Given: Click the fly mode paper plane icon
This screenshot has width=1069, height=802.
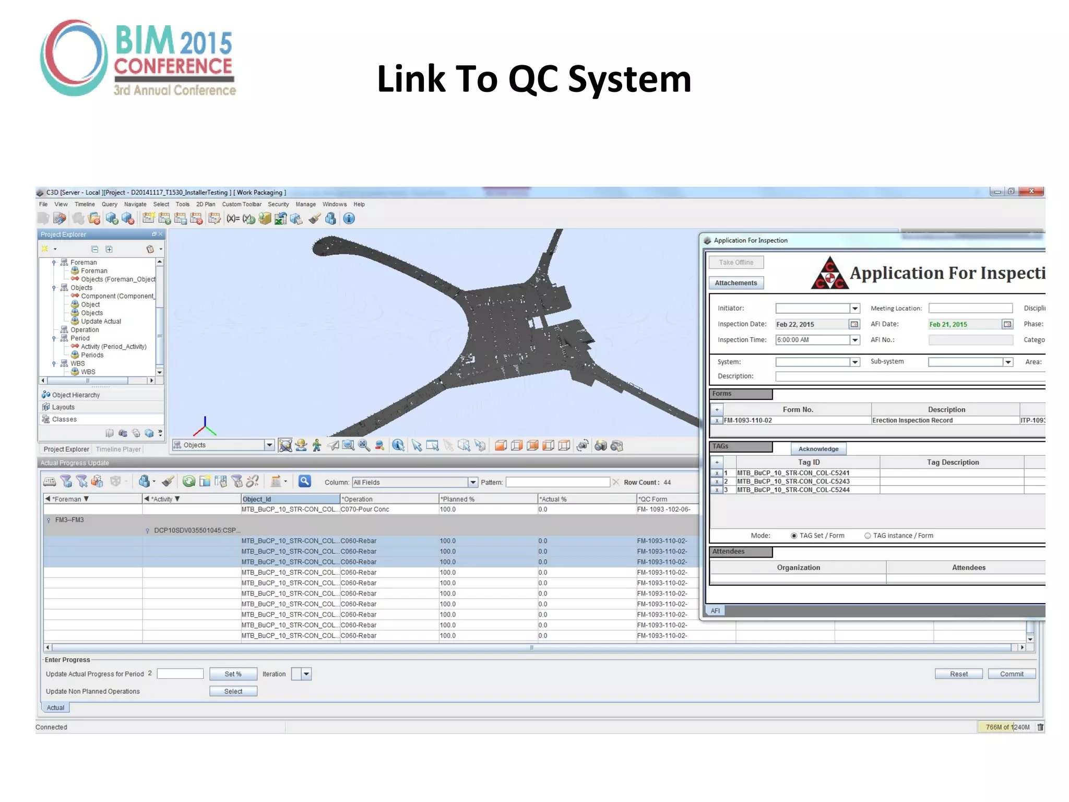Looking at the screenshot, I should pyautogui.click(x=332, y=445).
